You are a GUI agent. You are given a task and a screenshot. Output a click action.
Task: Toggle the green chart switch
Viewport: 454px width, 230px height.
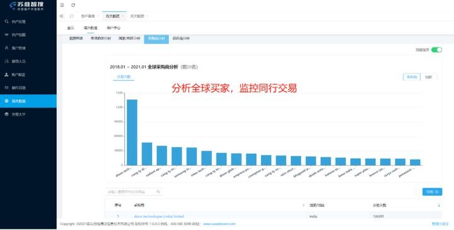click(x=436, y=50)
